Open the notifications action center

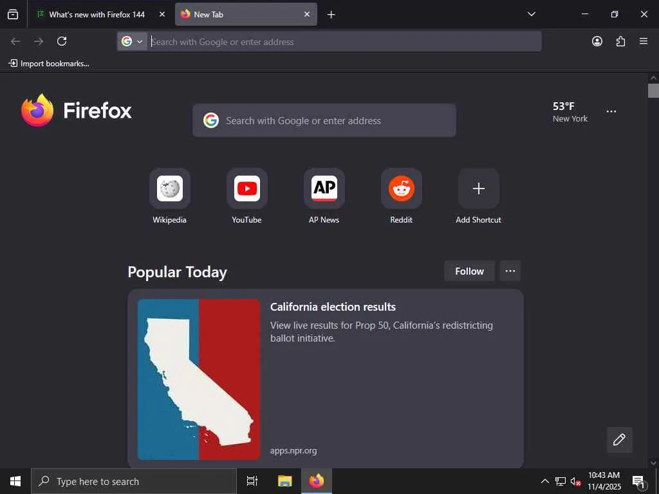coord(639,481)
